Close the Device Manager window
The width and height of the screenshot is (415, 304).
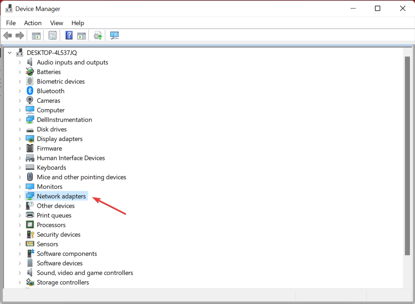tap(403, 9)
